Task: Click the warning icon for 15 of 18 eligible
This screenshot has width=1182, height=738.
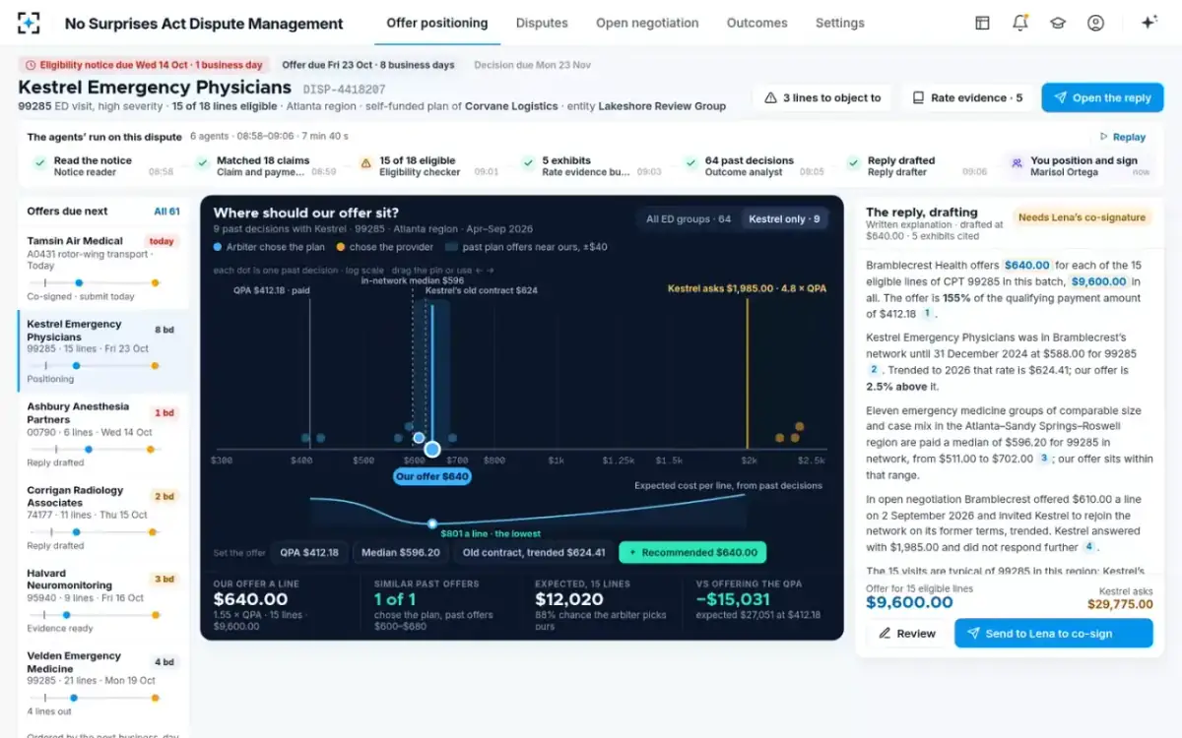Action: 365,165
